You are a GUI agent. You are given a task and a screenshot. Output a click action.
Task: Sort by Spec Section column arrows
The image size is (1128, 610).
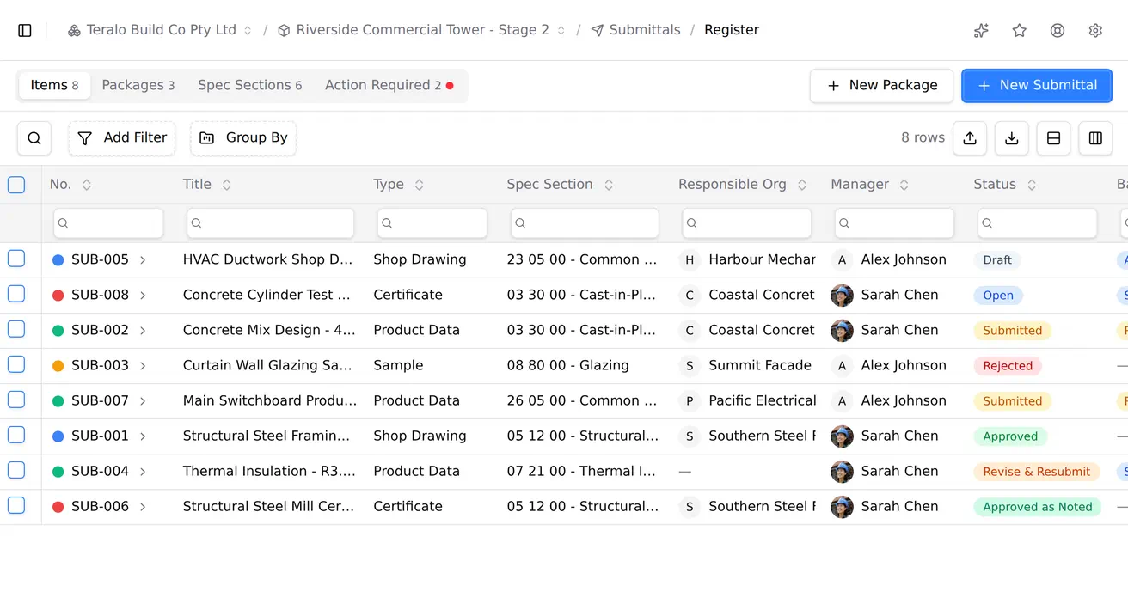tap(609, 185)
